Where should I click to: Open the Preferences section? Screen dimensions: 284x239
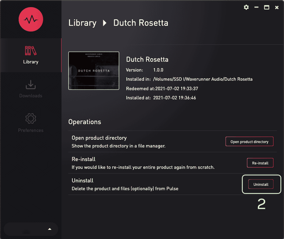tap(31, 123)
